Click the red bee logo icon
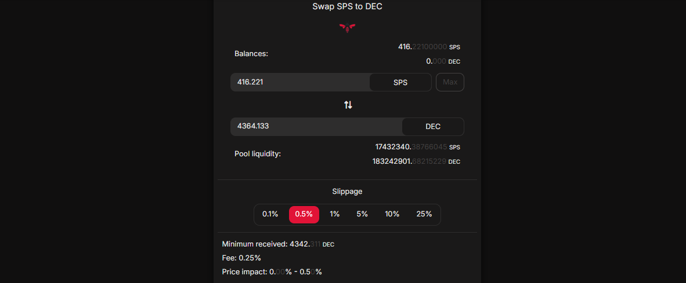The image size is (686, 283). click(348, 28)
